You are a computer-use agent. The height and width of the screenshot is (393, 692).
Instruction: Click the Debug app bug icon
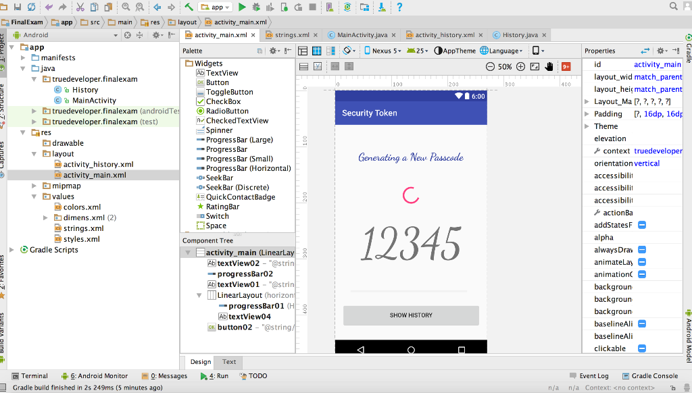point(256,7)
